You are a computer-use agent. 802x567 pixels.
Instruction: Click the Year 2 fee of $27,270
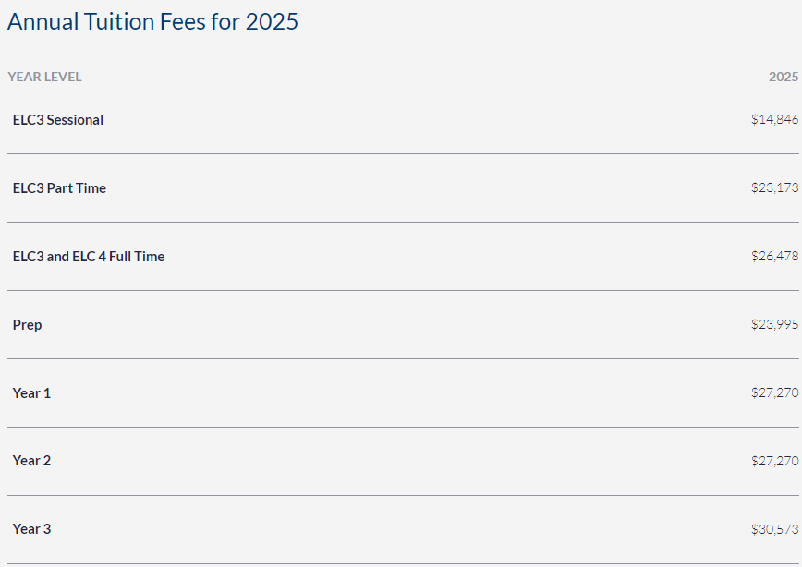774,461
